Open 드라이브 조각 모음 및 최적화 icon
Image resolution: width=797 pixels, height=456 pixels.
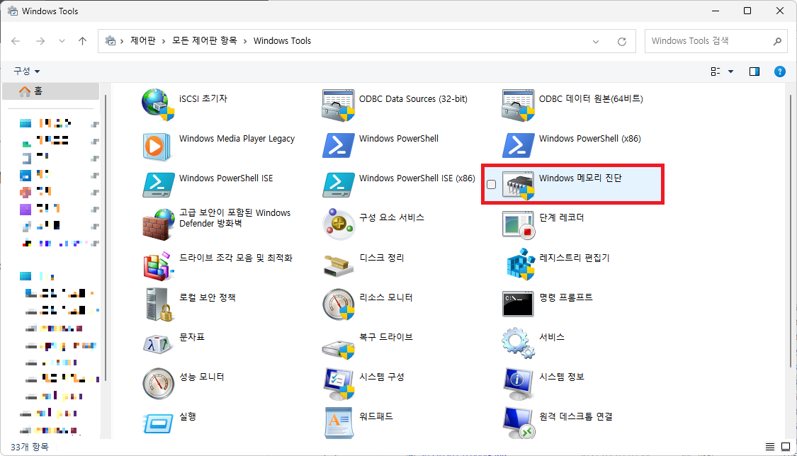158,265
